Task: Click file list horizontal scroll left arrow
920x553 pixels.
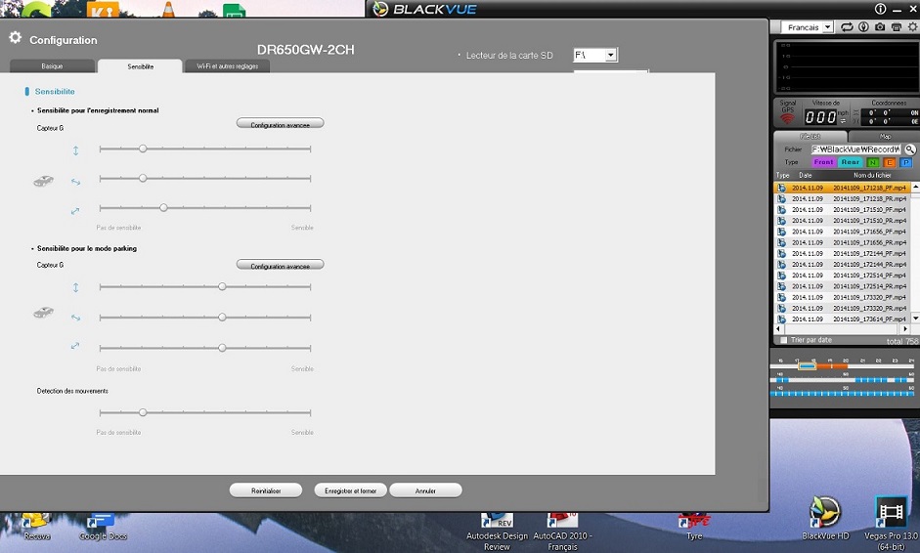Action: [x=778, y=329]
